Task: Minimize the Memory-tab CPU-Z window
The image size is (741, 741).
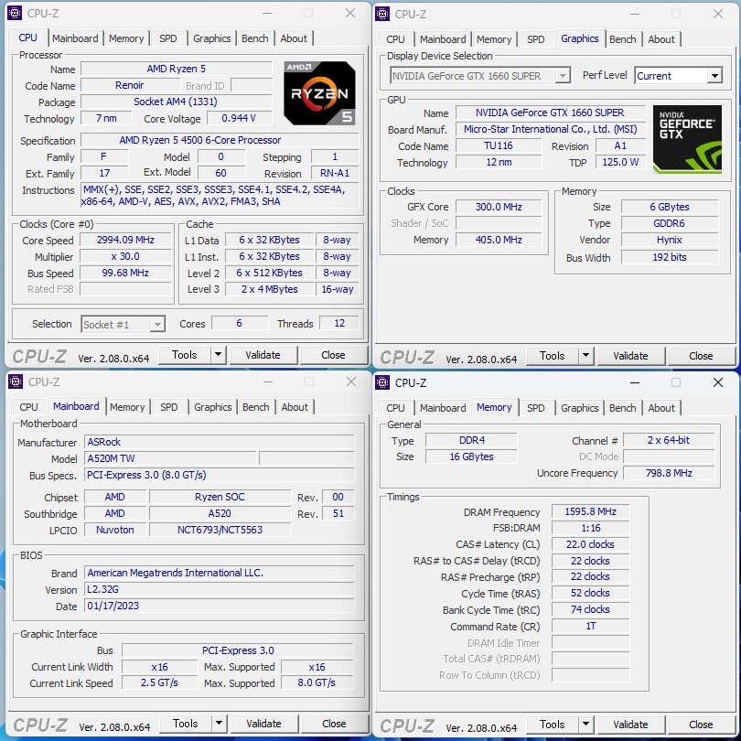Action: (x=635, y=382)
